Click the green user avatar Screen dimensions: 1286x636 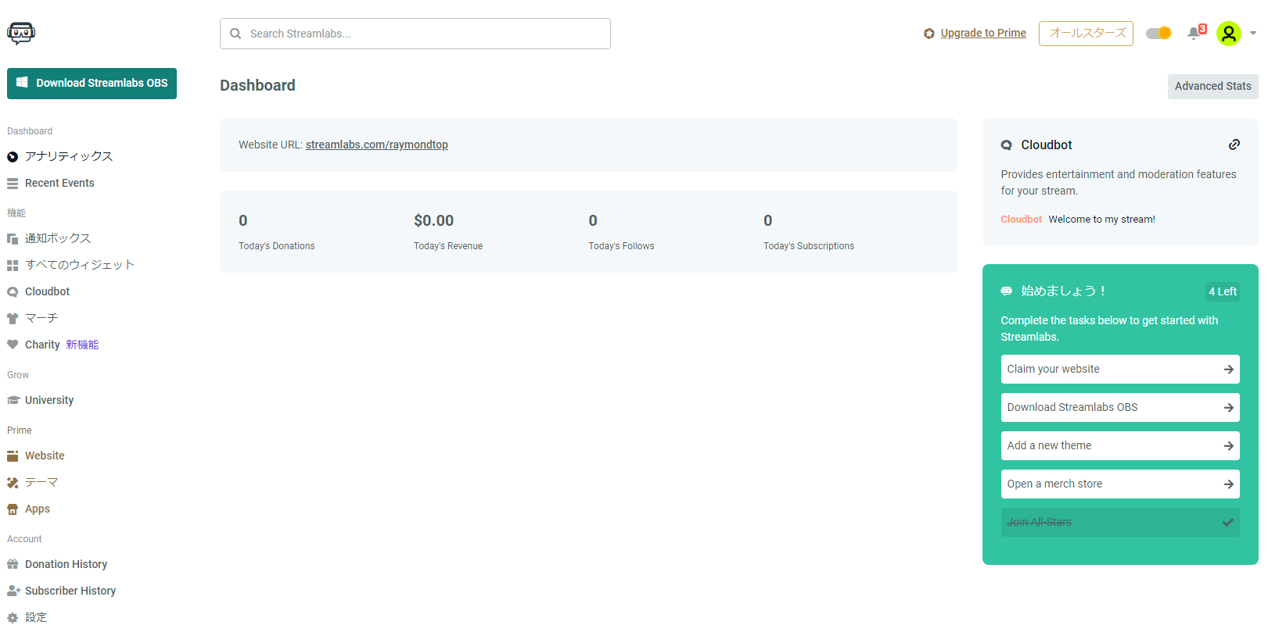(1229, 34)
